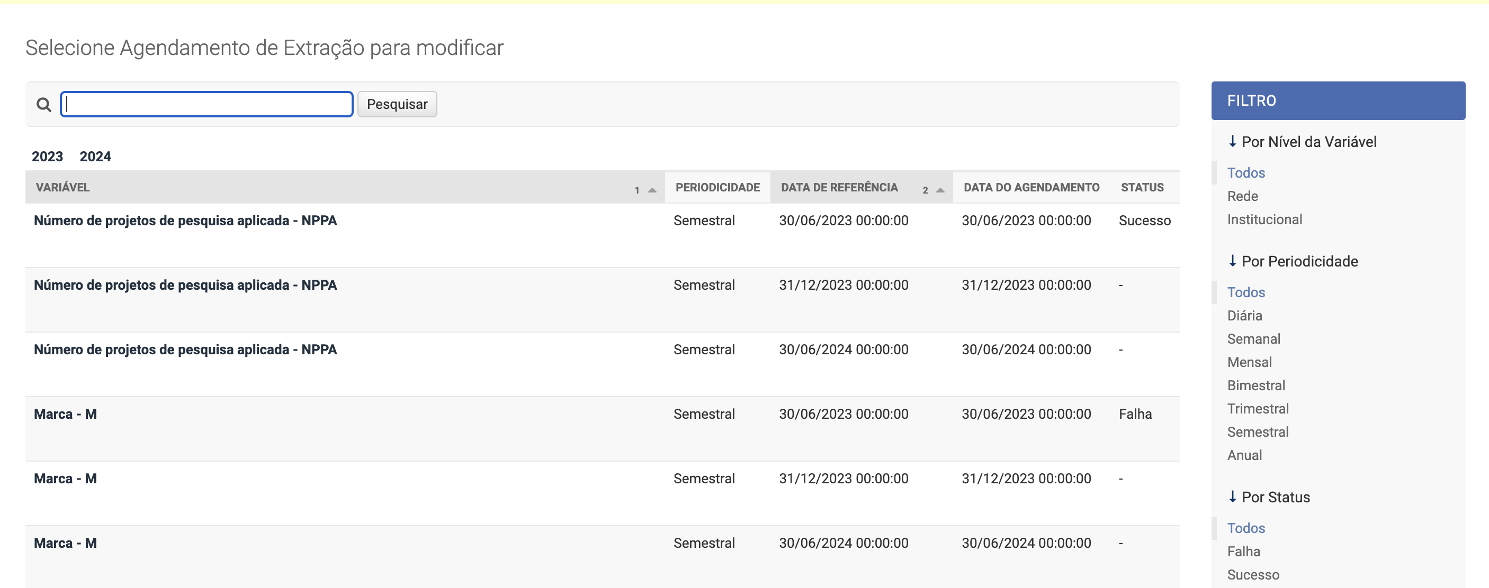Sort by DATA DE REFERÊNCIA column header

tap(839, 187)
